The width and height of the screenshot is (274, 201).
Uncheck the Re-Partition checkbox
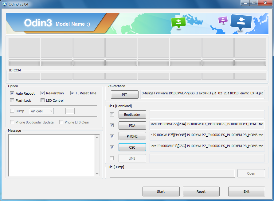[x=42, y=93]
